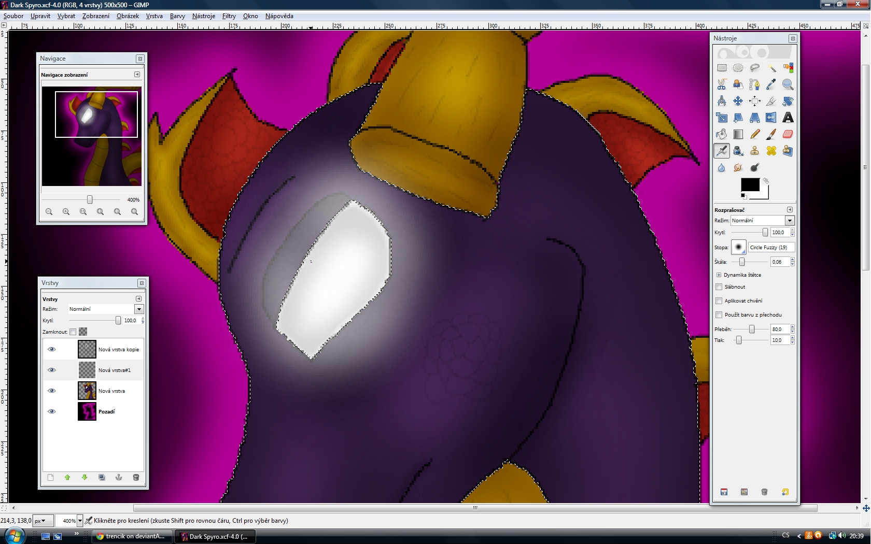Screen dimensions: 871x544
Task: Pick the Blur/Sharpen droplet tool
Action: click(x=722, y=167)
